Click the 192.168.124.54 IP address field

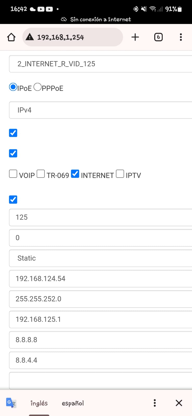pos(100,279)
